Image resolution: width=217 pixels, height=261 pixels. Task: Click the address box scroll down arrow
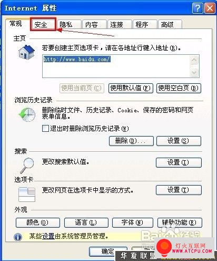(194, 72)
